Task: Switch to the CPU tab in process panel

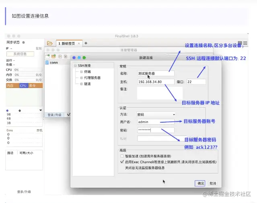Action: coord(23,85)
